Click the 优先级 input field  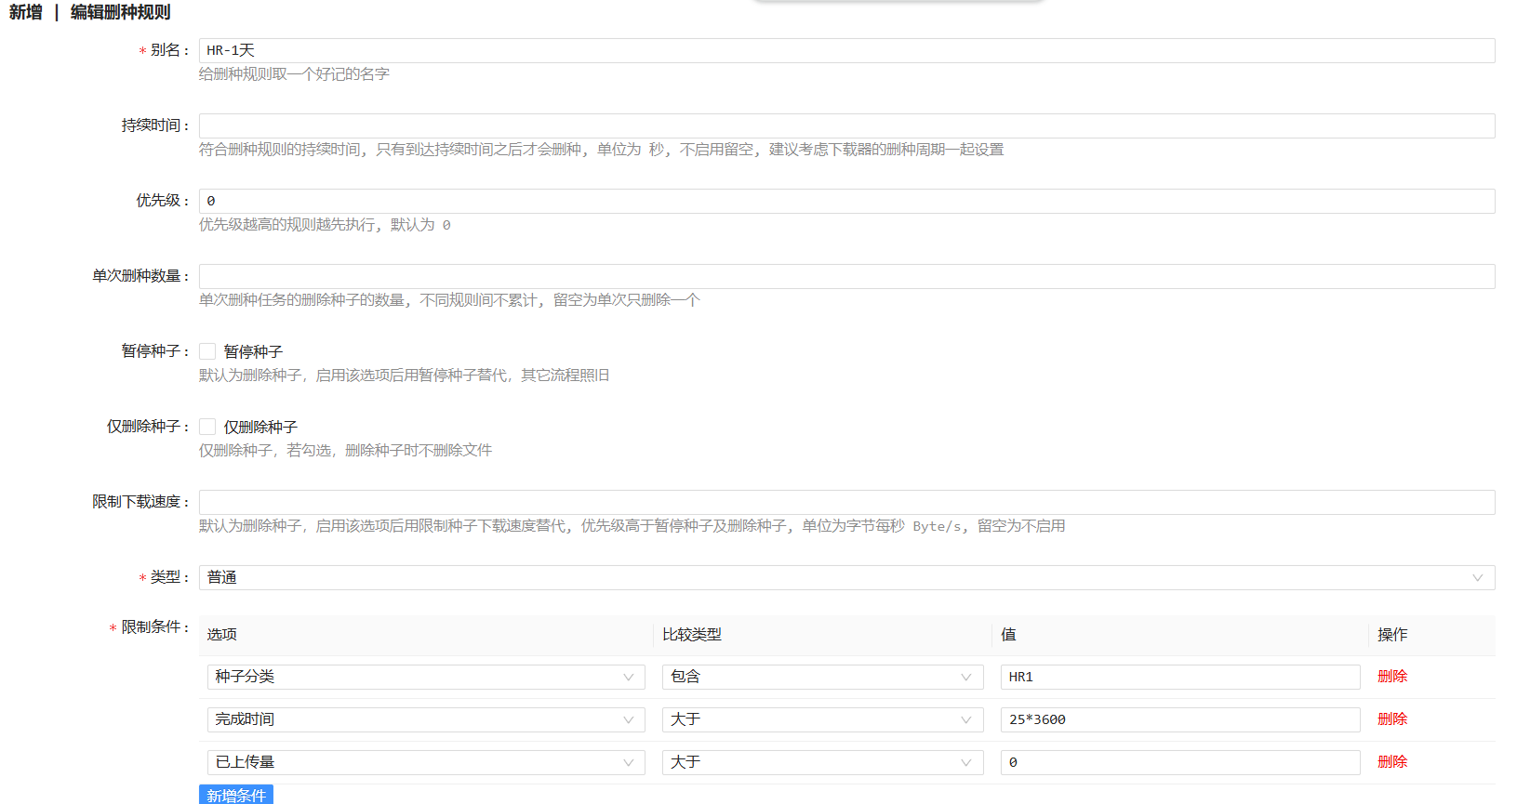(846, 201)
